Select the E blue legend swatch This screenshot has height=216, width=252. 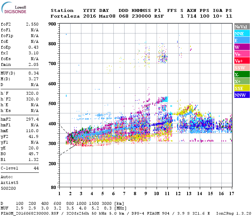tap(242, 40)
